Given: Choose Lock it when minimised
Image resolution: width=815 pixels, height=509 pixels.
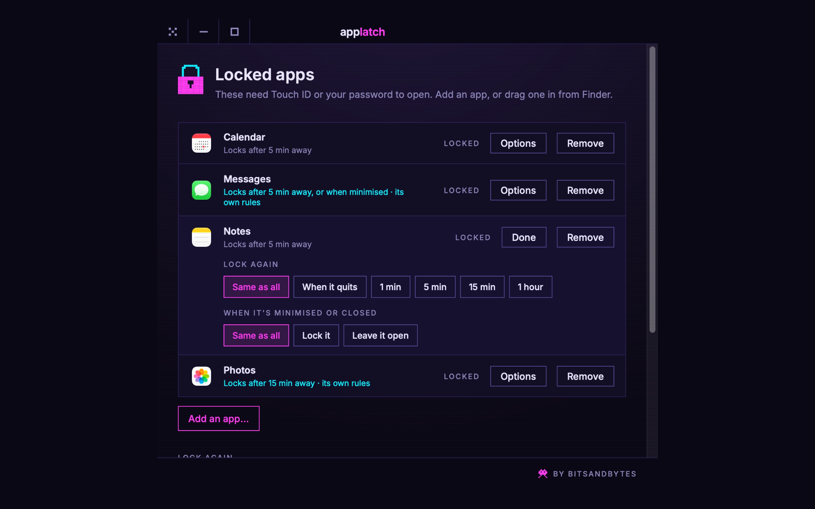Looking at the screenshot, I should [316, 335].
